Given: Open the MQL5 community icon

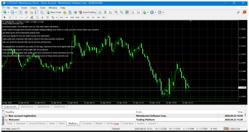Looking at the screenshot, I should (x=70, y=12).
